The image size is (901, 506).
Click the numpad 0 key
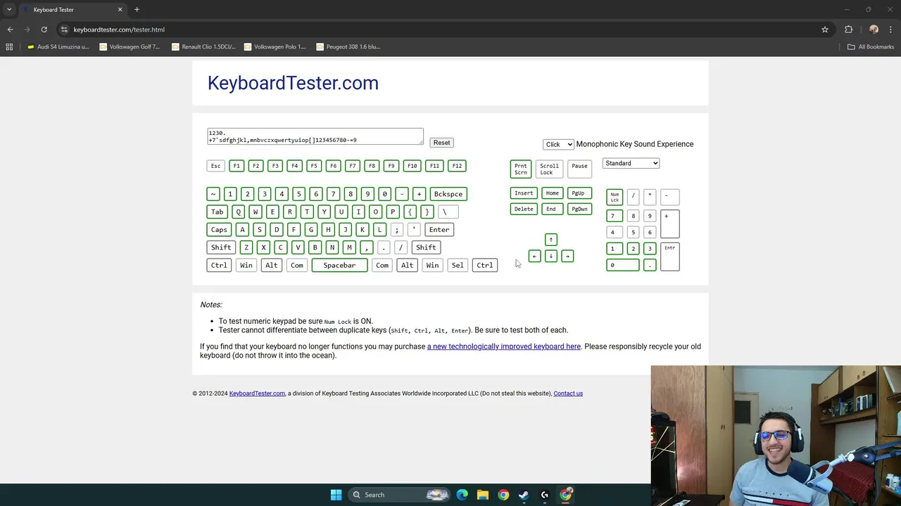click(x=623, y=265)
